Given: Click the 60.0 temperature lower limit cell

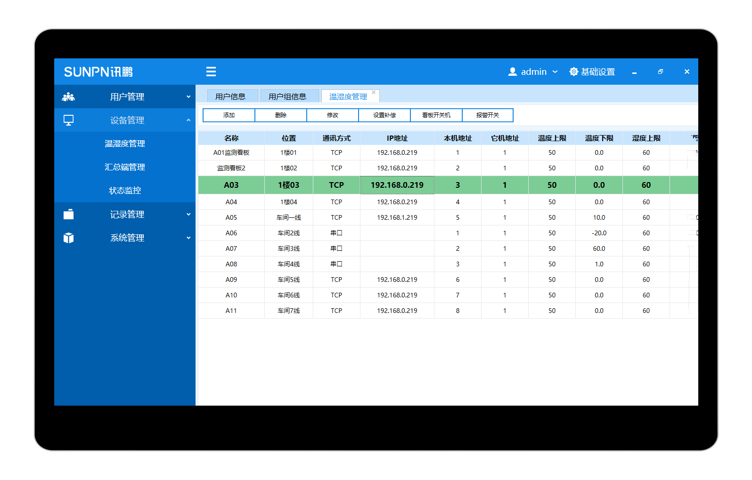Looking at the screenshot, I should click(599, 248).
